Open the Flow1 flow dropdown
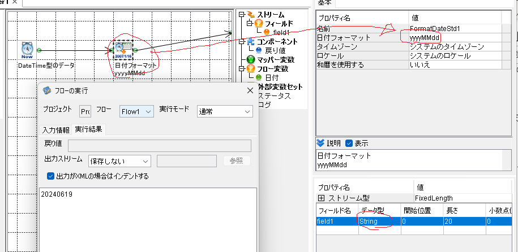The height and width of the screenshot is (252, 518). [136, 112]
